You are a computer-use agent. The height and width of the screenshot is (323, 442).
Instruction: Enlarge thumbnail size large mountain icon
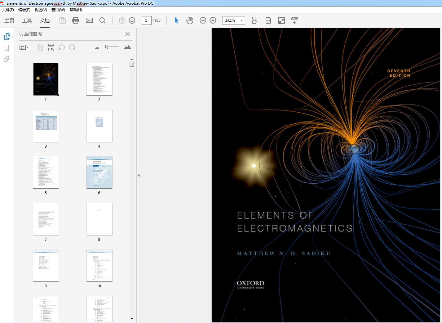pyautogui.click(x=127, y=47)
